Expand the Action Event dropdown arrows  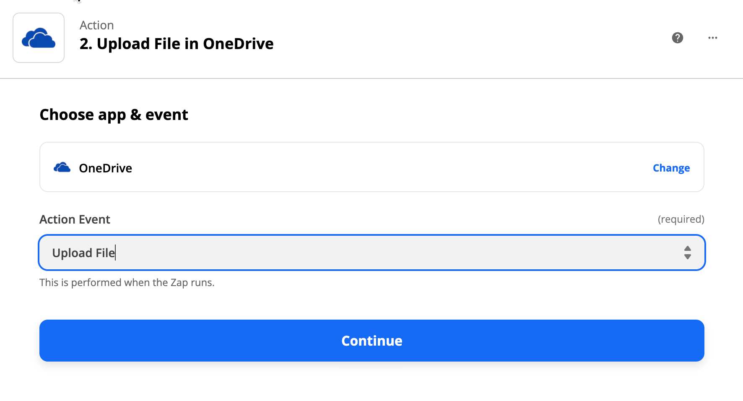tap(688, 253)
